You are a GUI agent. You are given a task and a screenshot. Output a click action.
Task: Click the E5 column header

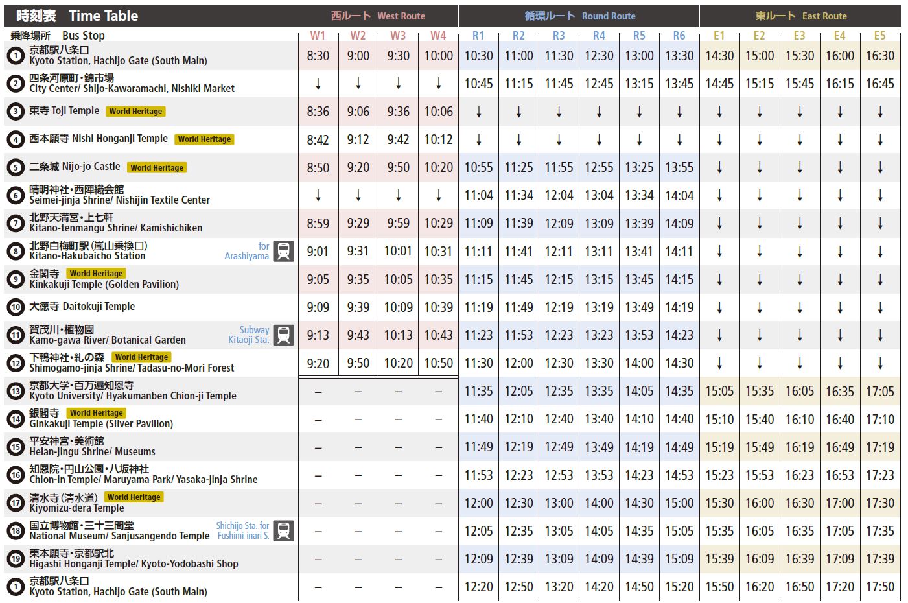879,36
